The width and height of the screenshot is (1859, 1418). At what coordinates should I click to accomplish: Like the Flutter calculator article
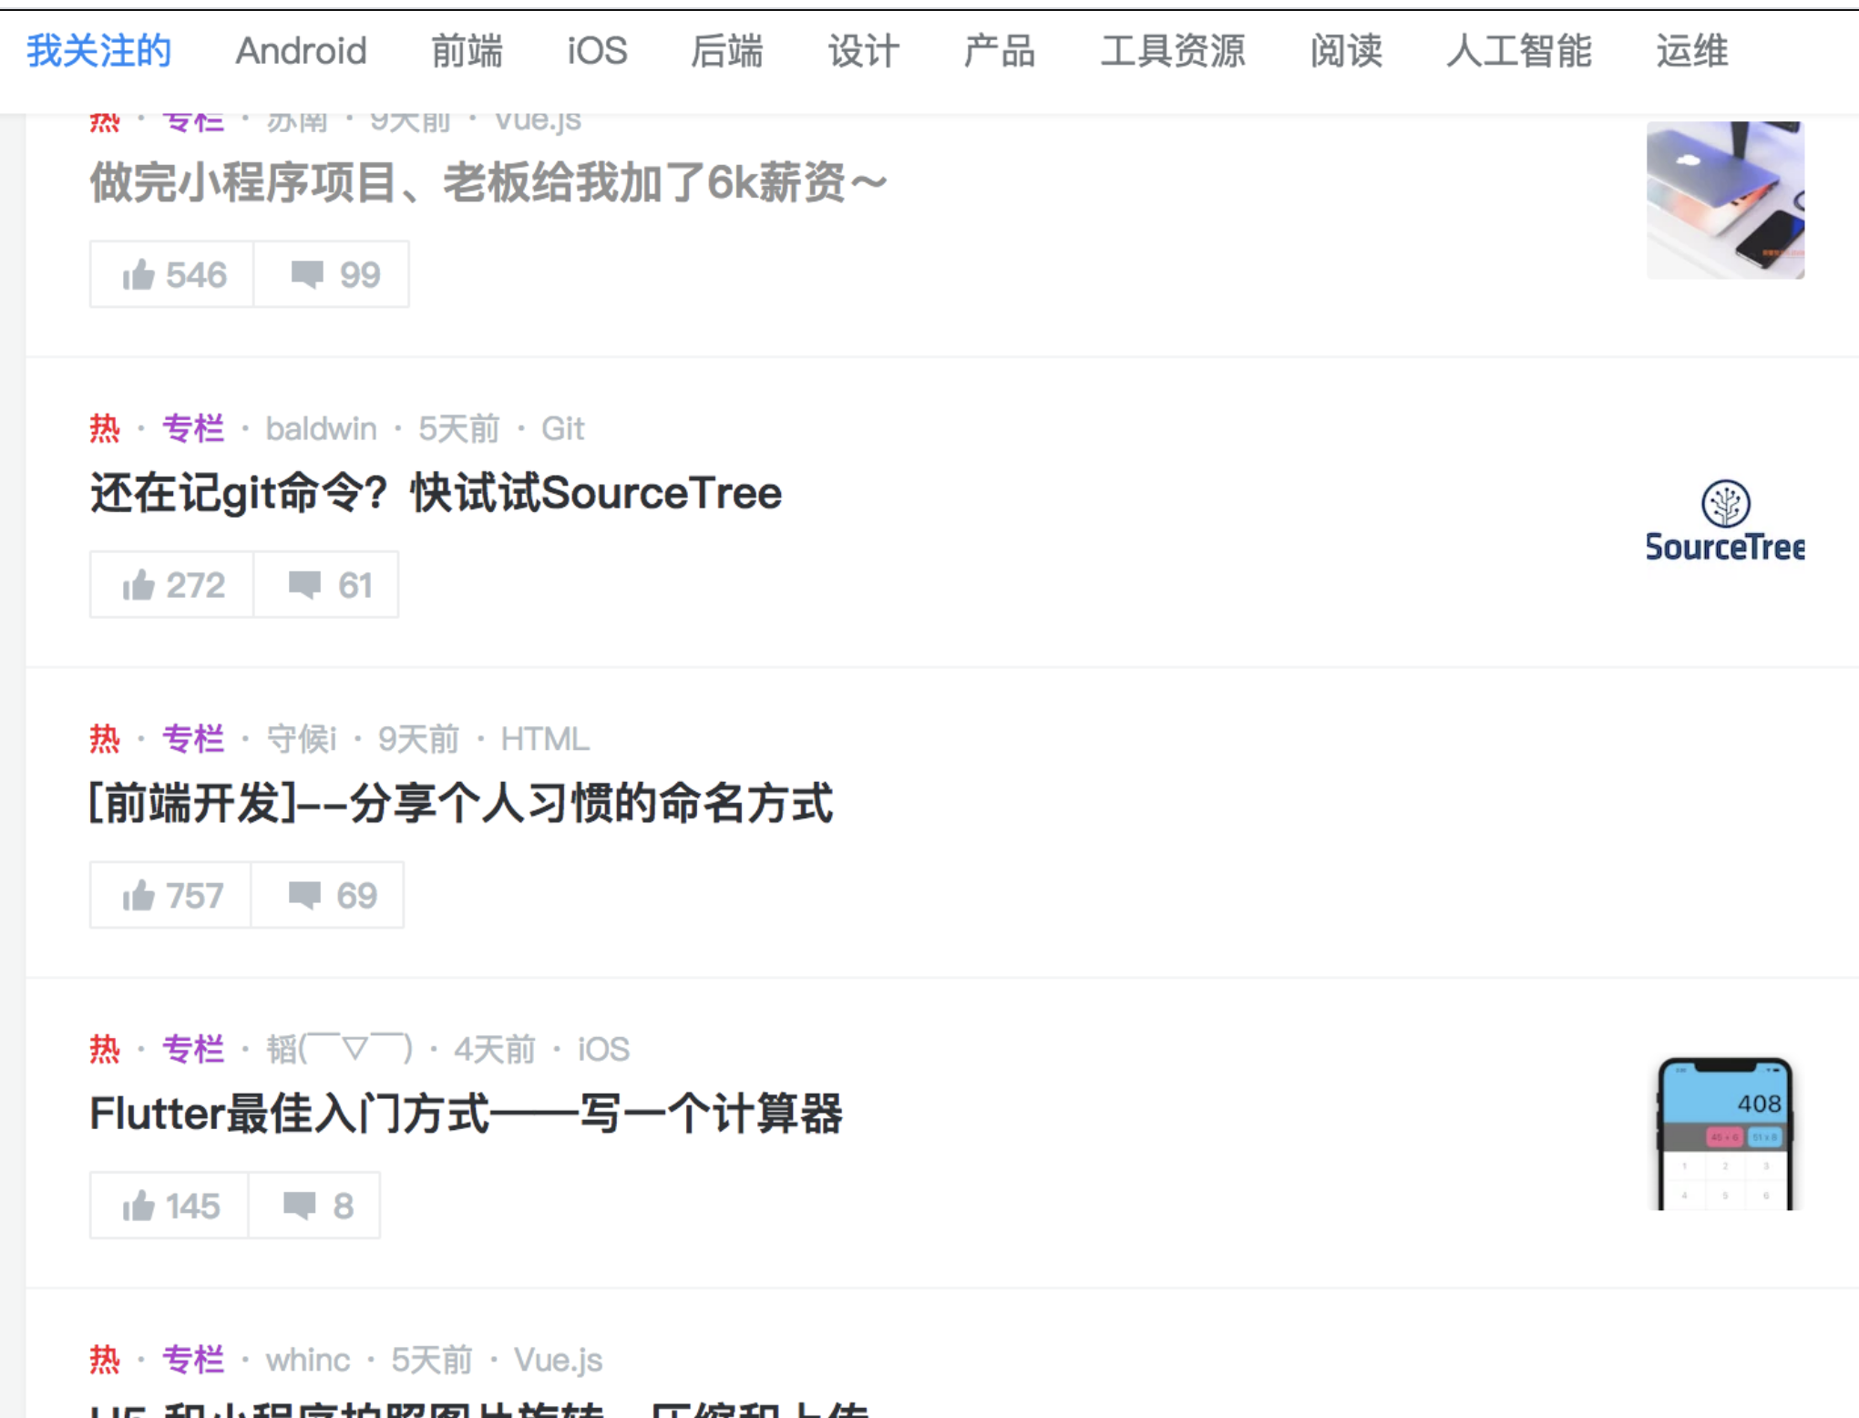click(x=169, y=1205)
